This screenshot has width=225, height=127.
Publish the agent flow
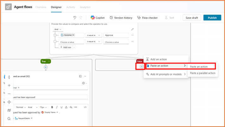(212, 18)
